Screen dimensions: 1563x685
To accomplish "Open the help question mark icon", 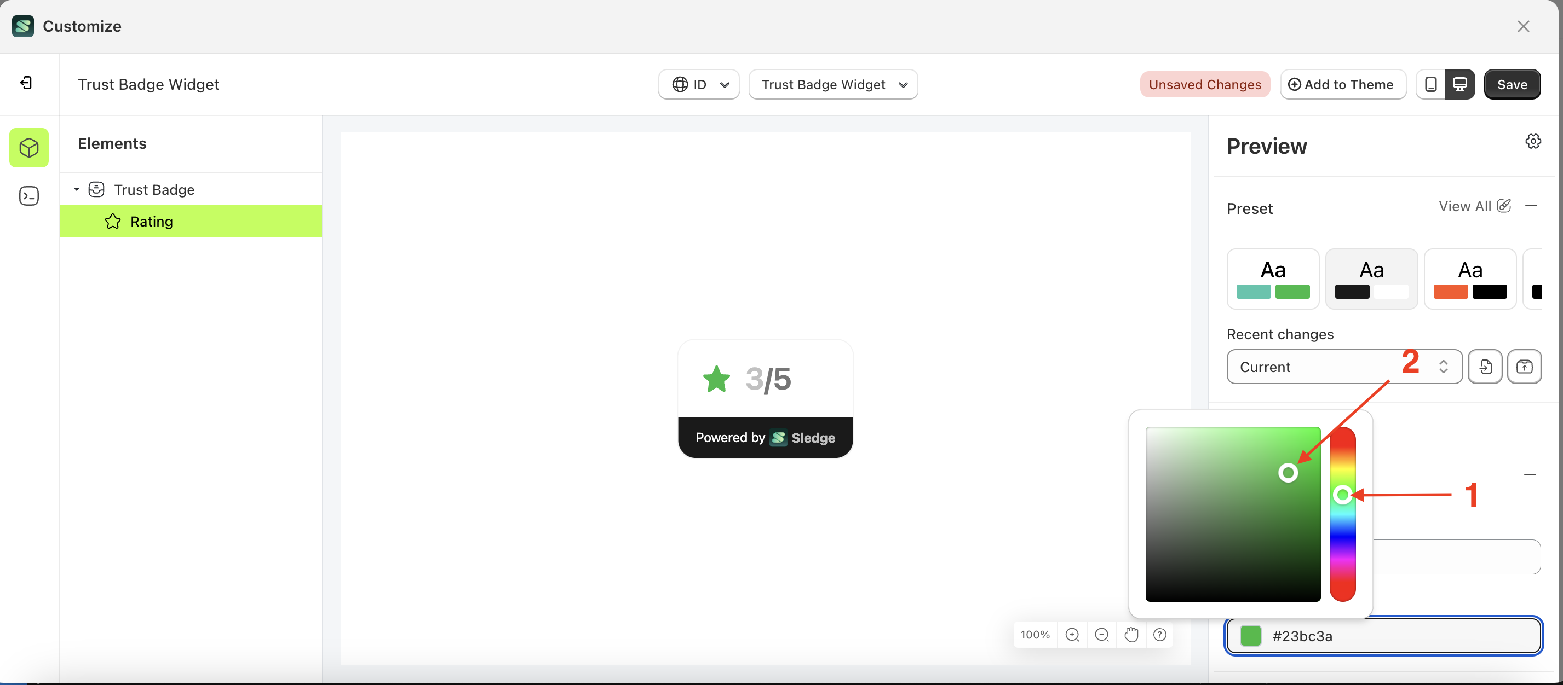I will pos(1159,635).
